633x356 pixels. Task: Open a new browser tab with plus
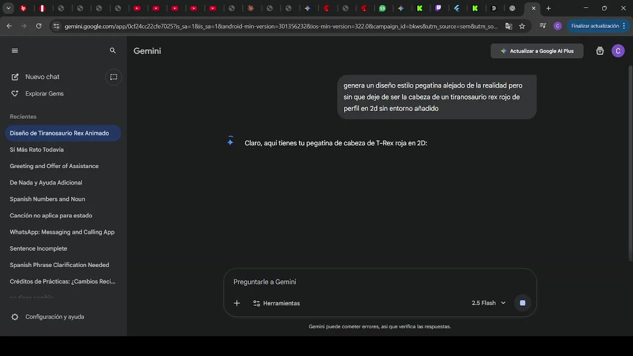(x=548, y=8)
